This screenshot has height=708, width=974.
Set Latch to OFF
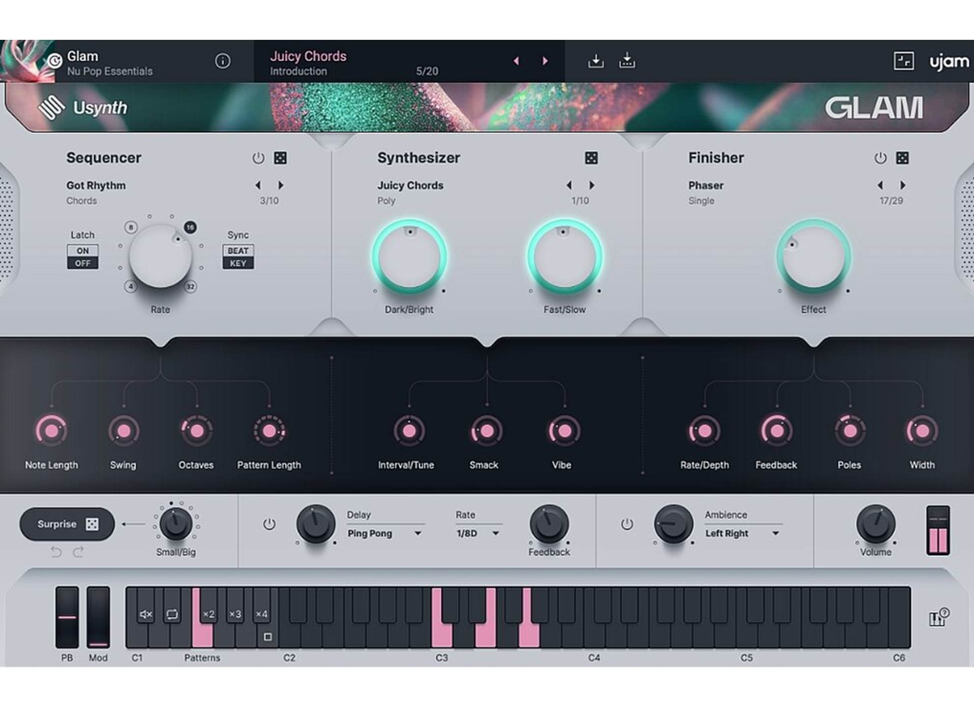pyautogui.click(x=83, y=263)
